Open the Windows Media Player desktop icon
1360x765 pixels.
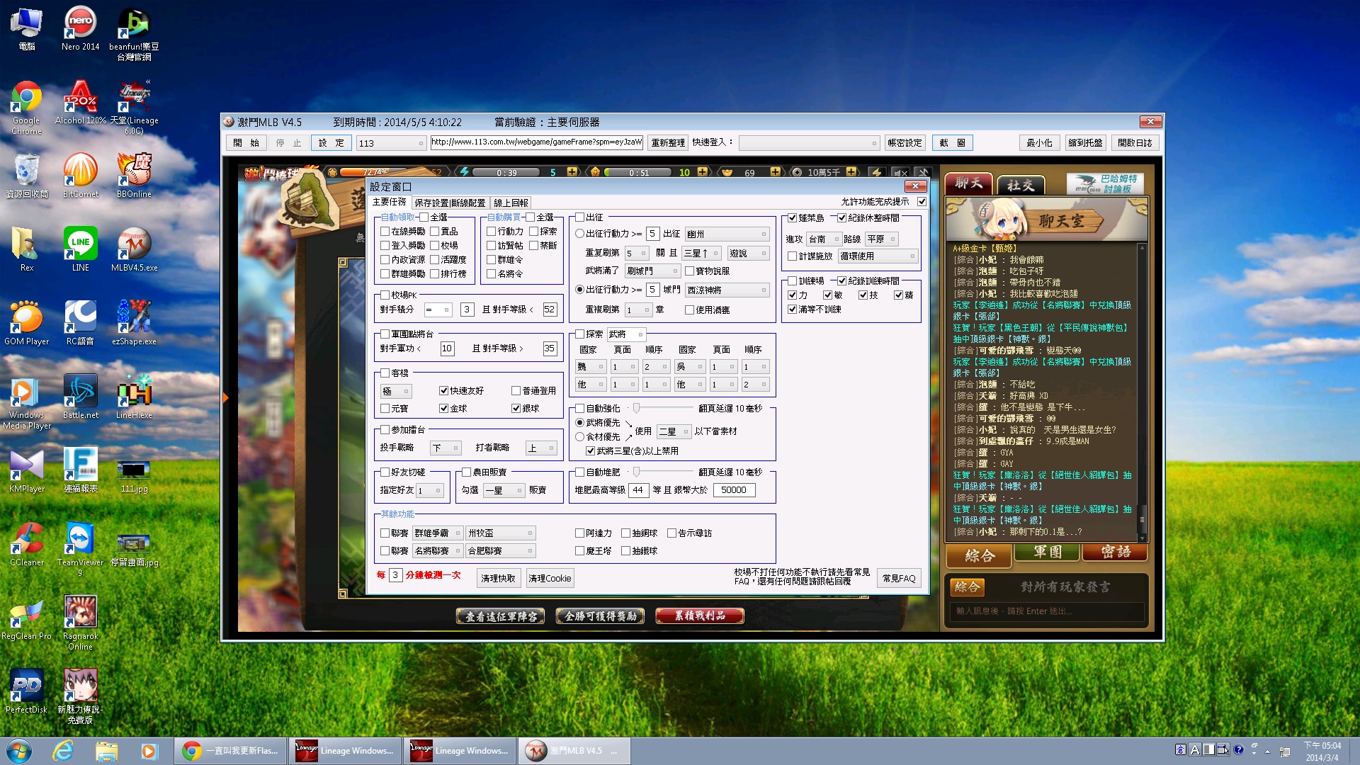pyautogui.click(x=26, y=402)
